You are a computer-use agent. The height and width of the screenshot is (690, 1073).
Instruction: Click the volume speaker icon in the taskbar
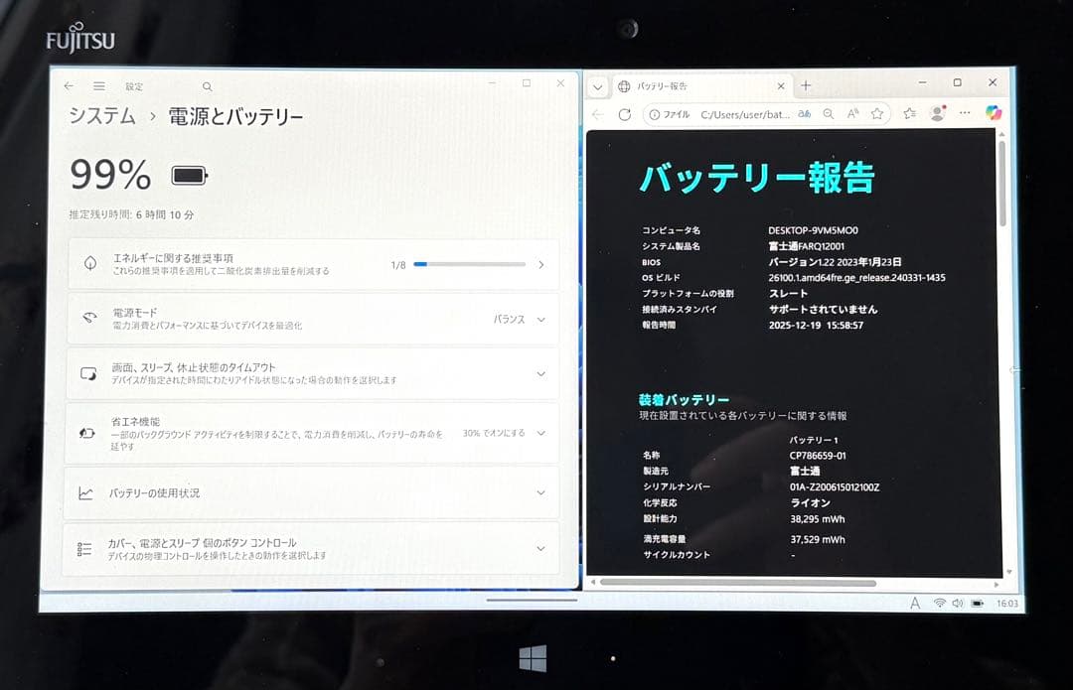(959, 603)
